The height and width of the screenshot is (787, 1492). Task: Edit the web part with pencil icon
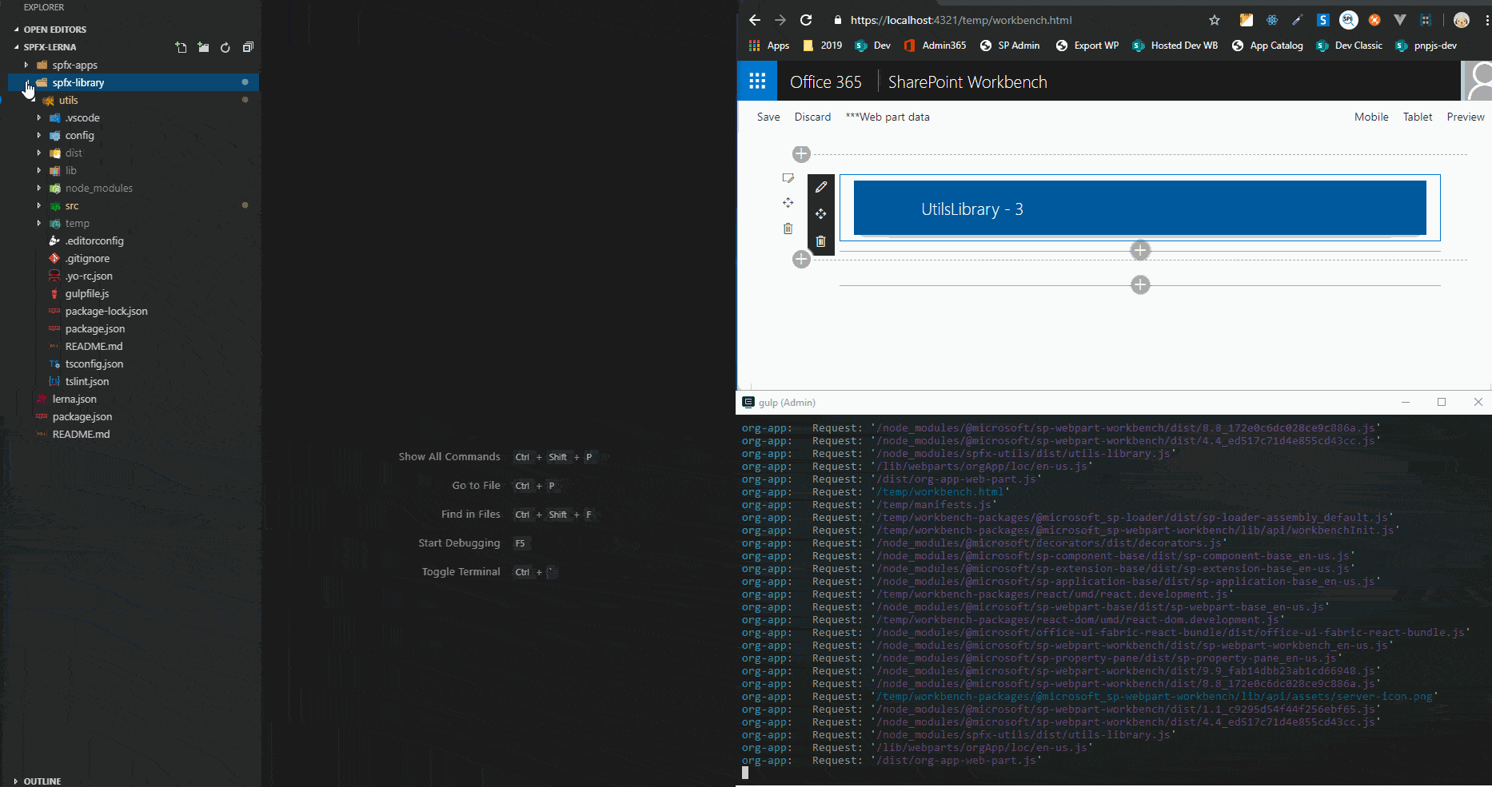(x=820, y=187)
